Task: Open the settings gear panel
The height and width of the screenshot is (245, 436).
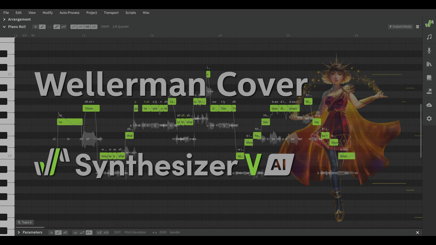Action: pyautogui.click(x=429, y=118)
